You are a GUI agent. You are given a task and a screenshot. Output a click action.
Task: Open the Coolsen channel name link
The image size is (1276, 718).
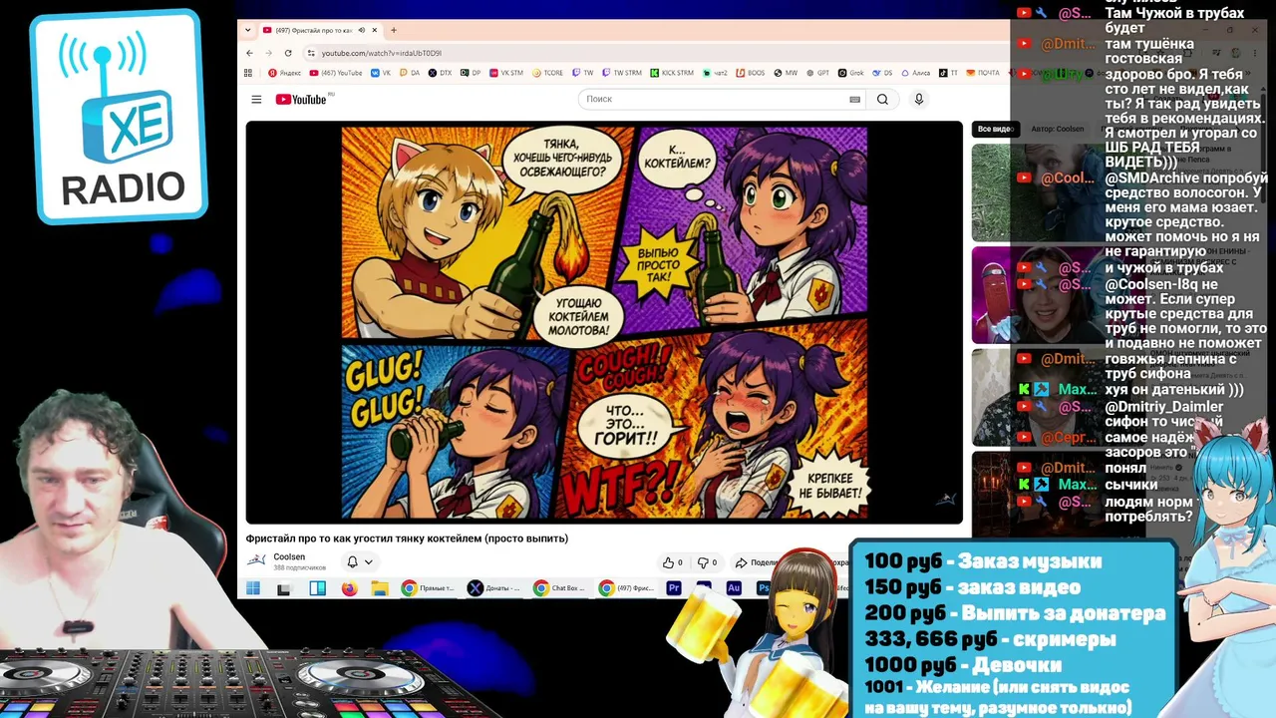pyautogui.click(x=289, y=556)
